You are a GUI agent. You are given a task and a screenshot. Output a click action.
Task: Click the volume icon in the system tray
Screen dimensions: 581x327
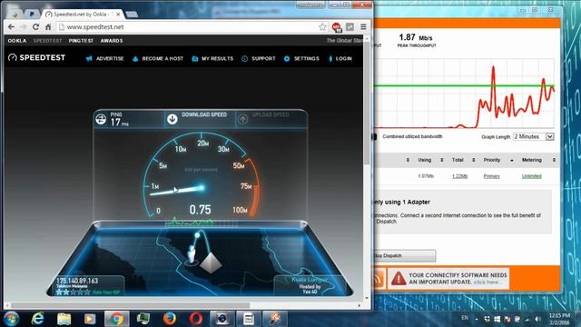pos(537,319)
